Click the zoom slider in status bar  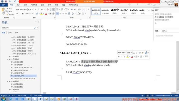click(x=164, y=95)
